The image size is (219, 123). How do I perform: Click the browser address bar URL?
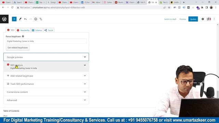click(59, 8)
